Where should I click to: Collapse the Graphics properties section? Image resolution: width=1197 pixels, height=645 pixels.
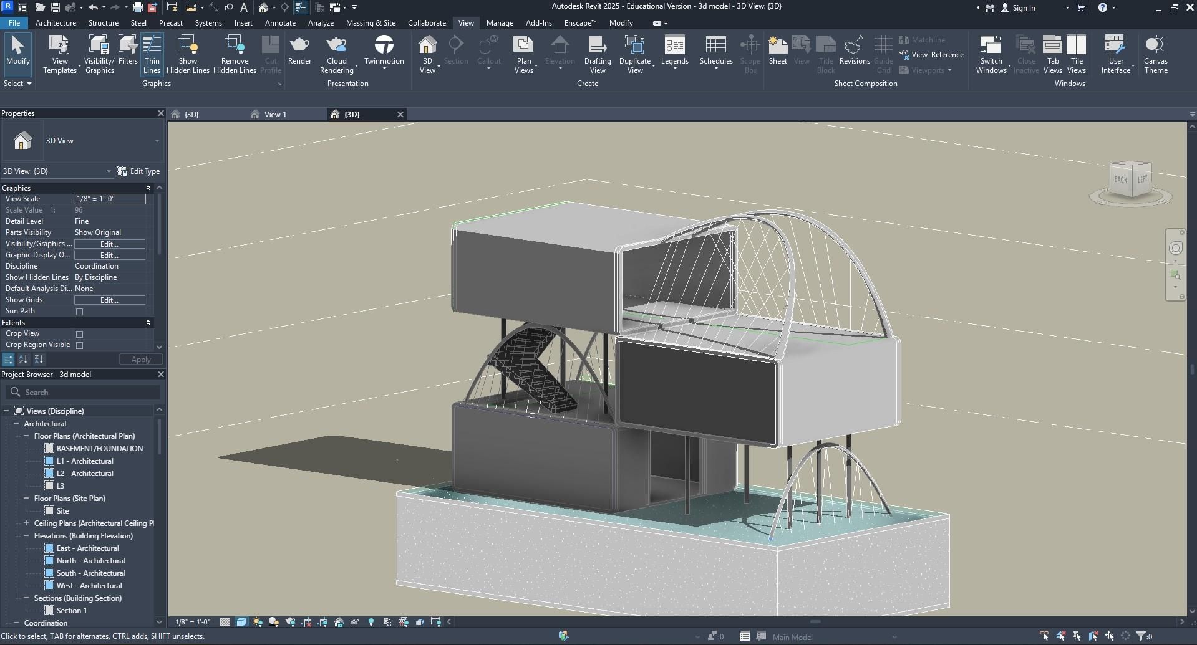(x=148, y=188)
